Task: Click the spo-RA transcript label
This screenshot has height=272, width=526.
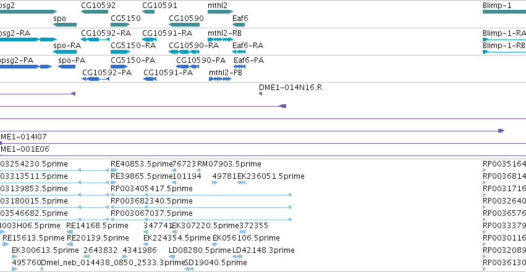Action: click(x=67, y=46)
